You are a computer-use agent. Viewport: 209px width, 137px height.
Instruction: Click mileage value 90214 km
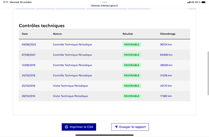click(x=166, y=44)
